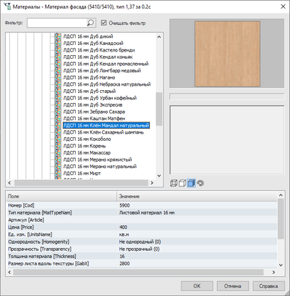The image size is (290, 296).
Task: Select ЛДСП 16 мм Дуб Нагано
Action: pos(89,77)
